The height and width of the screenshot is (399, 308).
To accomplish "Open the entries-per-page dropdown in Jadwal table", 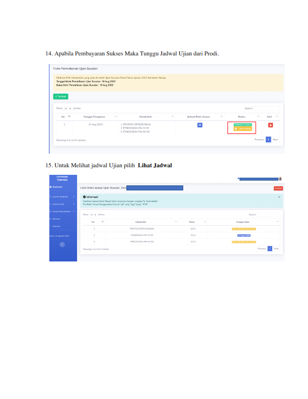I will pos(93,215).
